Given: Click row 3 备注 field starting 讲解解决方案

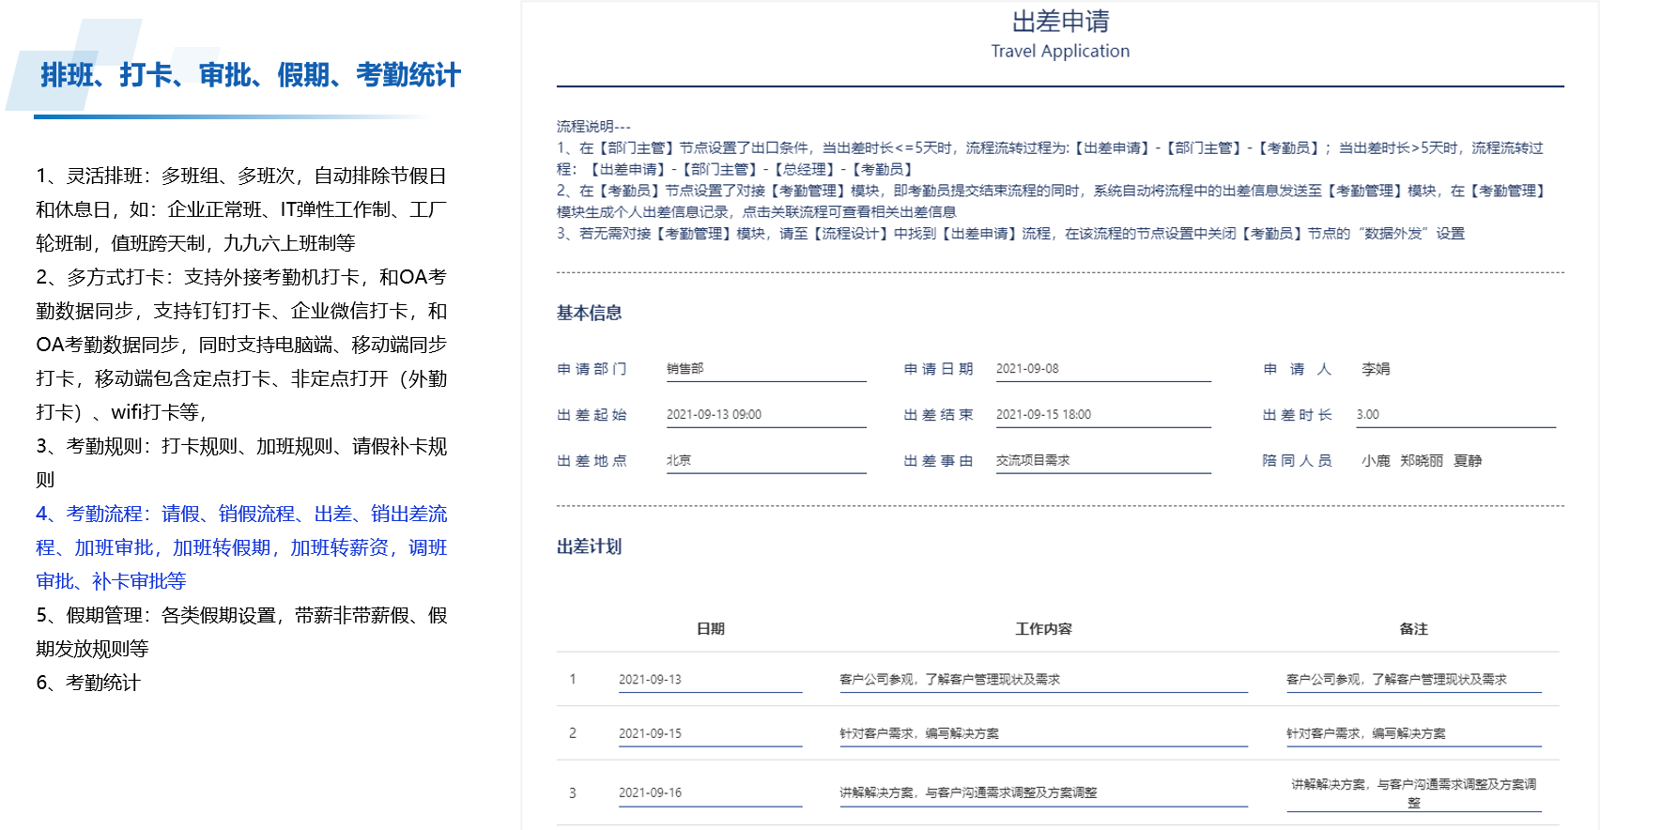Looking at the screenshot, I should (x=1414, y=793).
